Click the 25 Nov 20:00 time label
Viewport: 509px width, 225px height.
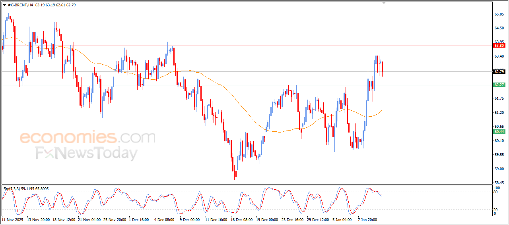(115, 219)
